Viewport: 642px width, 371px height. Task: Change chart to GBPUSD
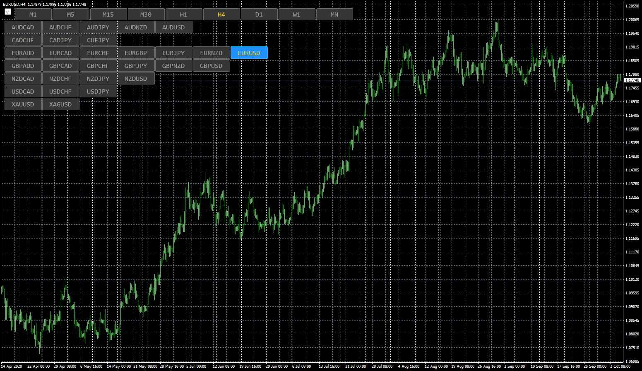click(211, 66)
